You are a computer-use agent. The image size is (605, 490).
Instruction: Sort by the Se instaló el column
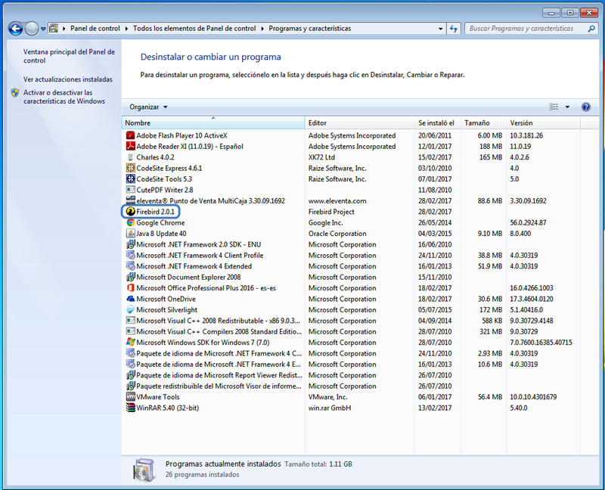click(x=438, y=122)
